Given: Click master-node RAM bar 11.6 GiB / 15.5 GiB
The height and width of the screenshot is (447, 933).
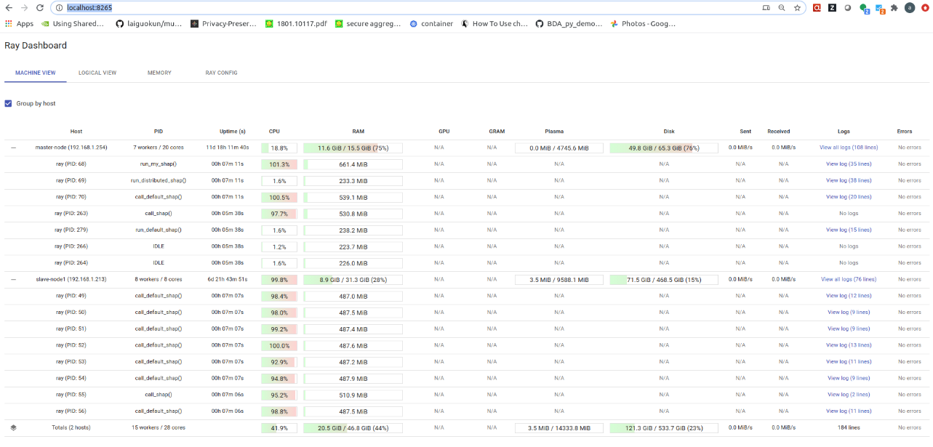Looking at the screenshot, I should click(353, 148).
